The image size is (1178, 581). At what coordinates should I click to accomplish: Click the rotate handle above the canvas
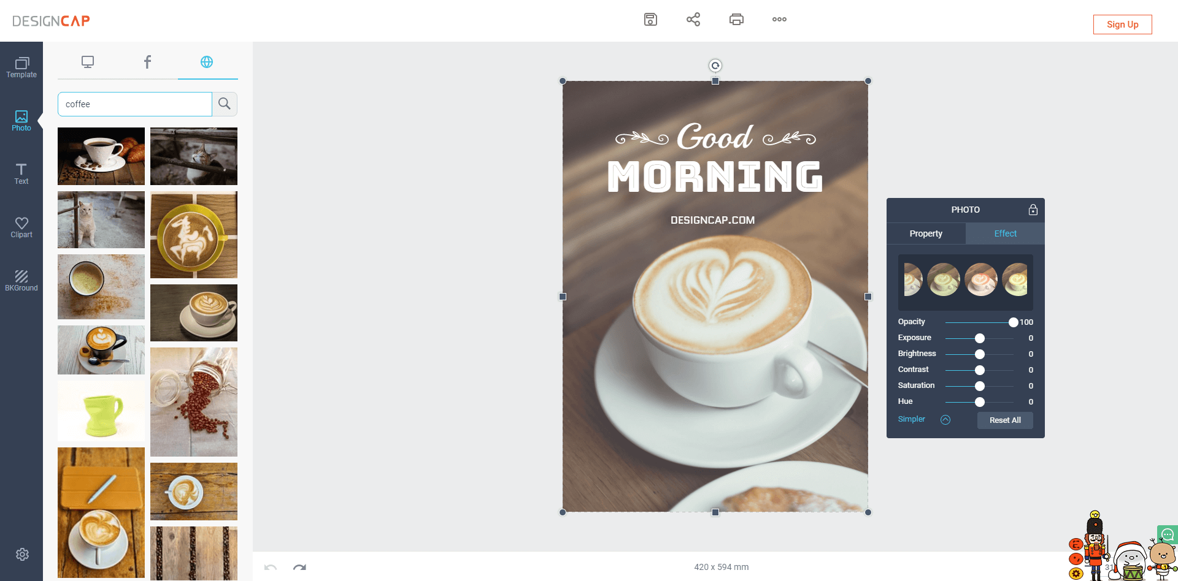[715, 66]
